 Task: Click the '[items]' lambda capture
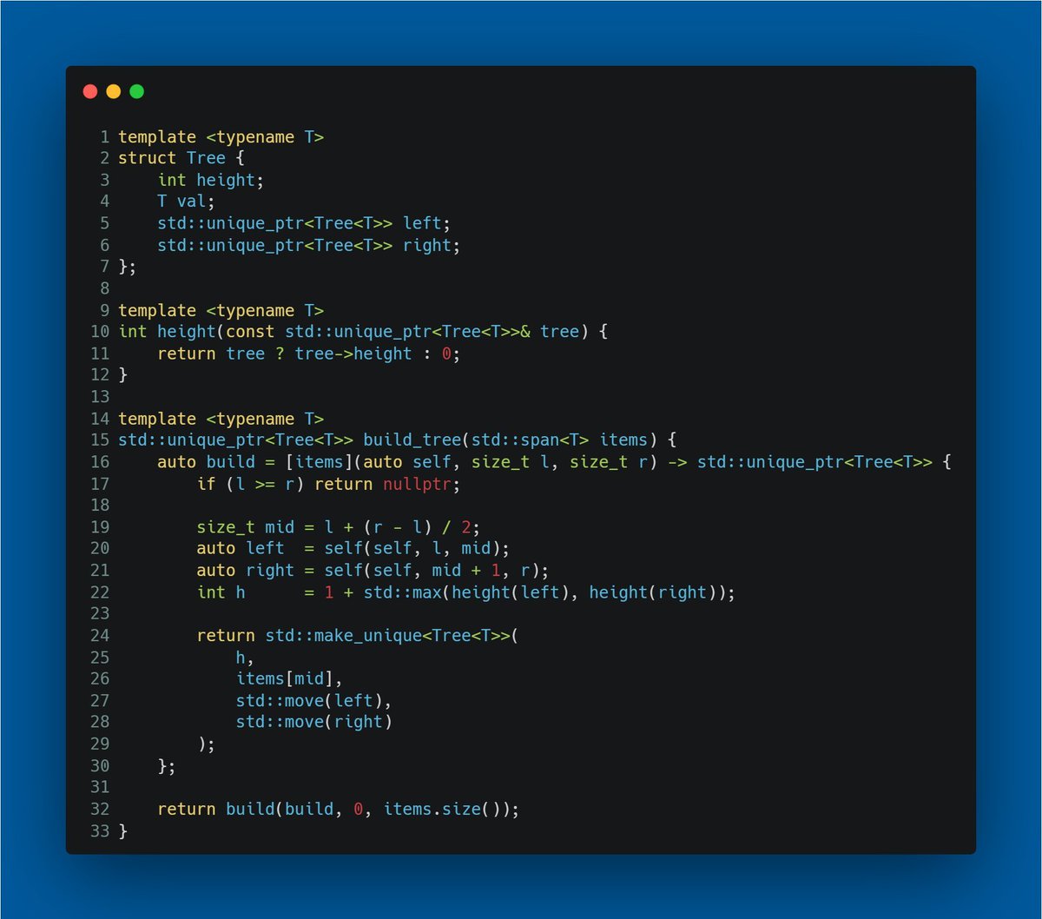[320, 462]
